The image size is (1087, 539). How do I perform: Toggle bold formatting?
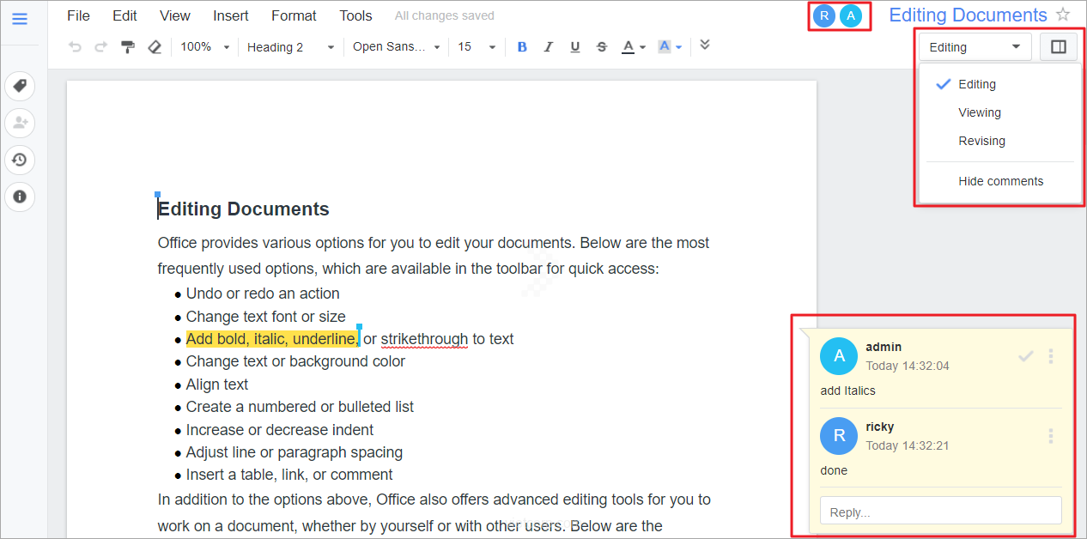(x=522, y=47)
